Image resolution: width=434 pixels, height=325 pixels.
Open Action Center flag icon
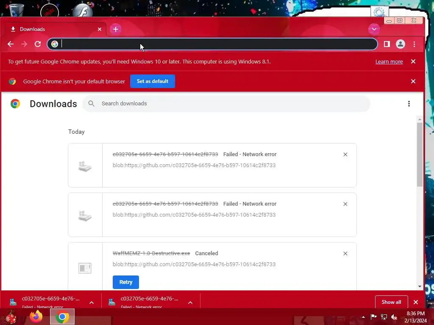pyautogui.click(x=373, y=317)
